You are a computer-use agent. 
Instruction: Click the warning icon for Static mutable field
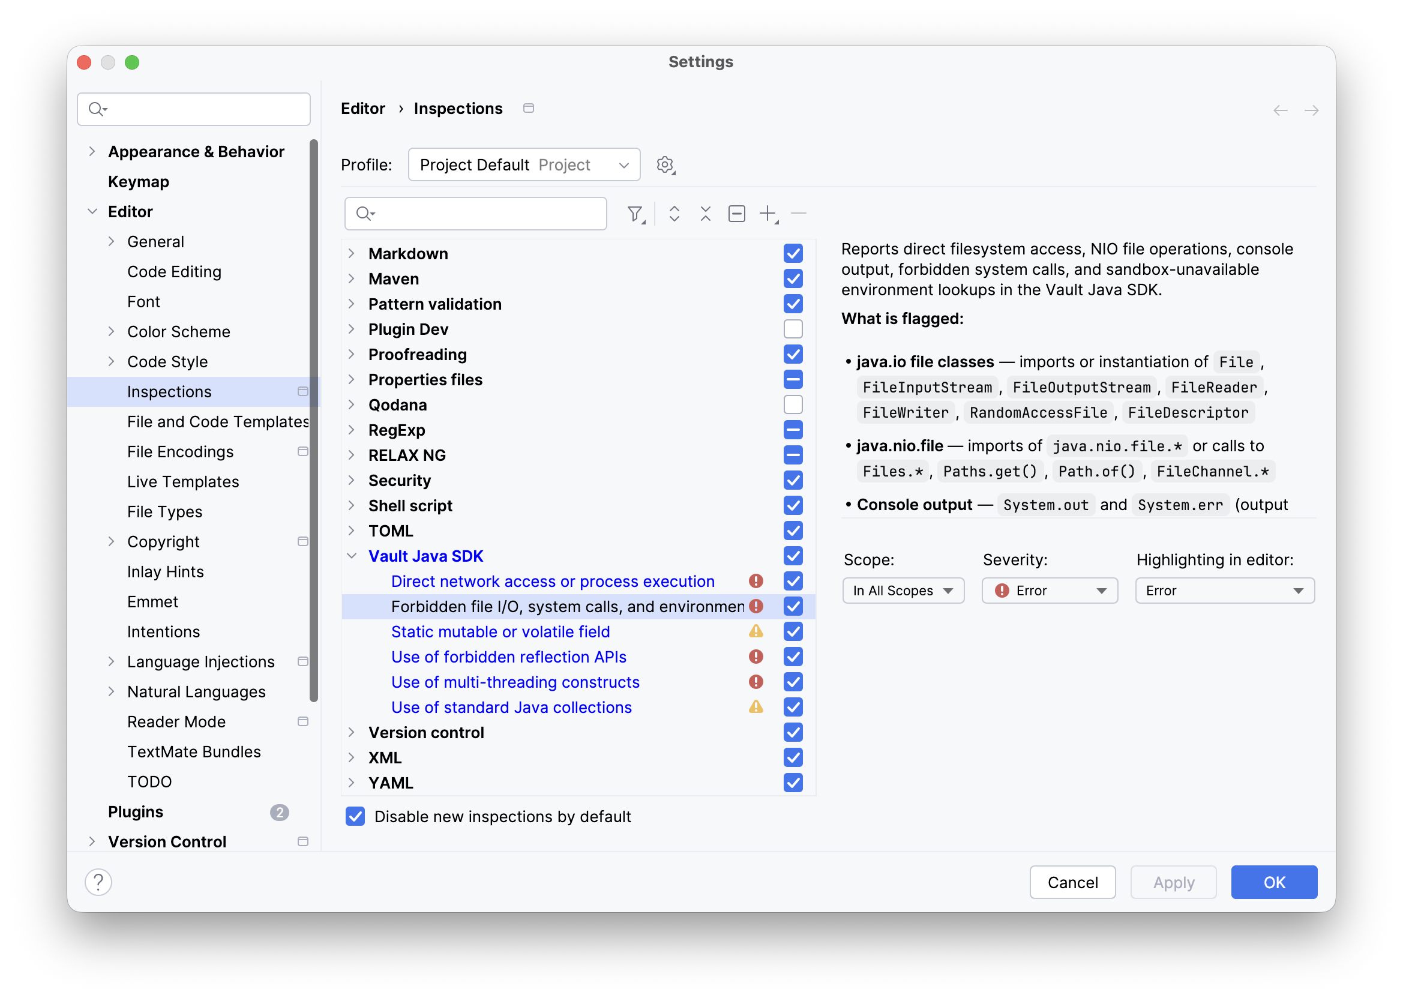tap(756, 632)
